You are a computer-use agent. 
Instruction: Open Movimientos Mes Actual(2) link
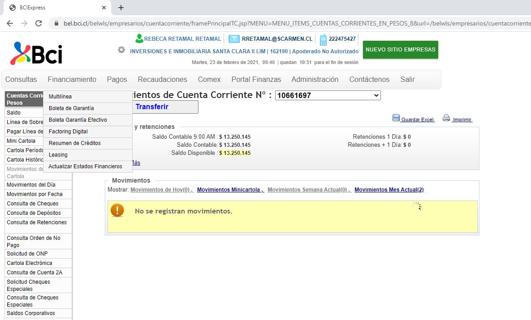coord(389,190)
